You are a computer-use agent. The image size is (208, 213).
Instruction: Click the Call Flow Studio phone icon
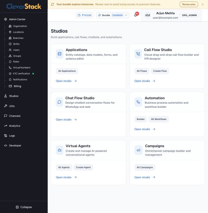coord(138,54)
